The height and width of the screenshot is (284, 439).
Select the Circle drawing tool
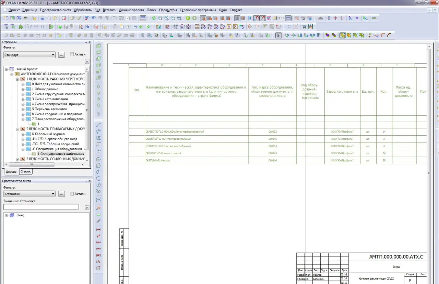coord(98,159)
